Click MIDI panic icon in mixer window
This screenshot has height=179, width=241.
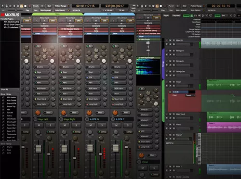click(2, 6)
